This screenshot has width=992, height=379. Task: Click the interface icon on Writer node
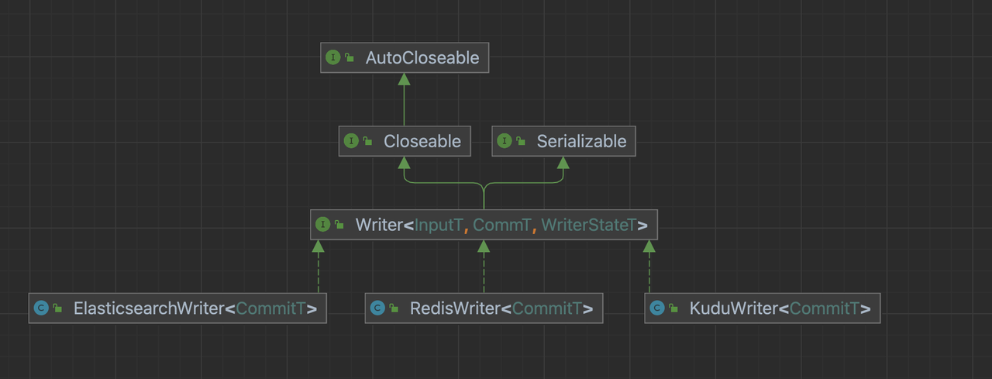point(323,225)
